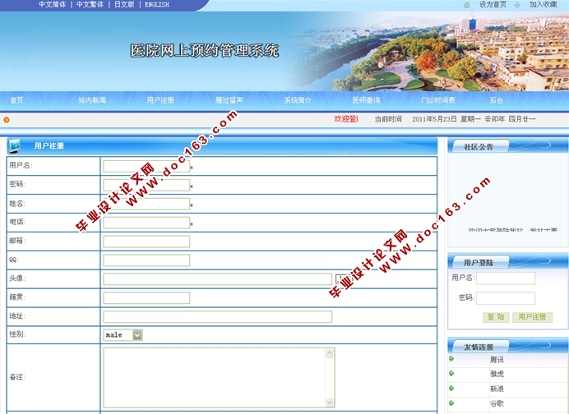Click 设为首页 link
569x414 pixels.
coord(493,5)
